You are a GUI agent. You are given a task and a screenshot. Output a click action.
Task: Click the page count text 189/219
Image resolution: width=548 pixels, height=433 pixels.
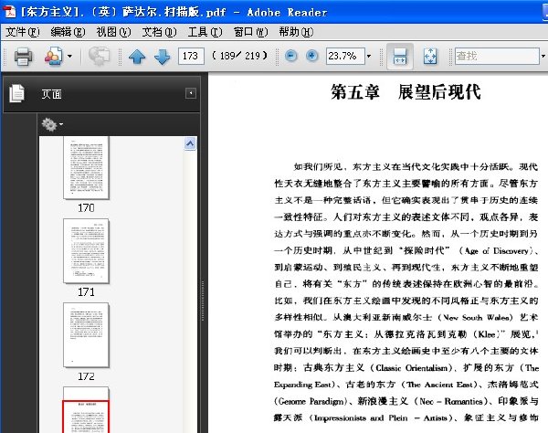click(239, 56)
